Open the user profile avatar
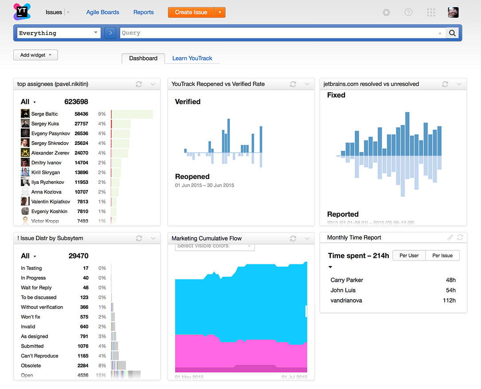 point(453,12)
